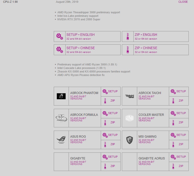Download the MSI Gaming Setup
Screen dimensions: 194x176
[x=179, y=135]
